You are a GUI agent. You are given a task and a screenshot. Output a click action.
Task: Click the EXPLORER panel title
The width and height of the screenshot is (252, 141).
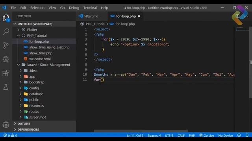(24, 16)
